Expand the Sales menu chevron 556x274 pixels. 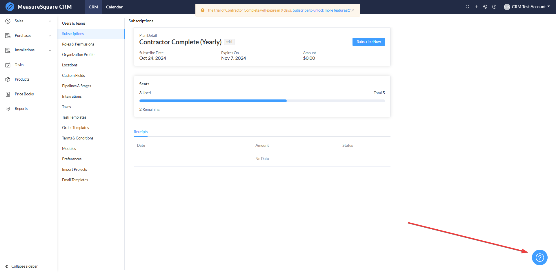pyautogui.click(x=50, y=21)
